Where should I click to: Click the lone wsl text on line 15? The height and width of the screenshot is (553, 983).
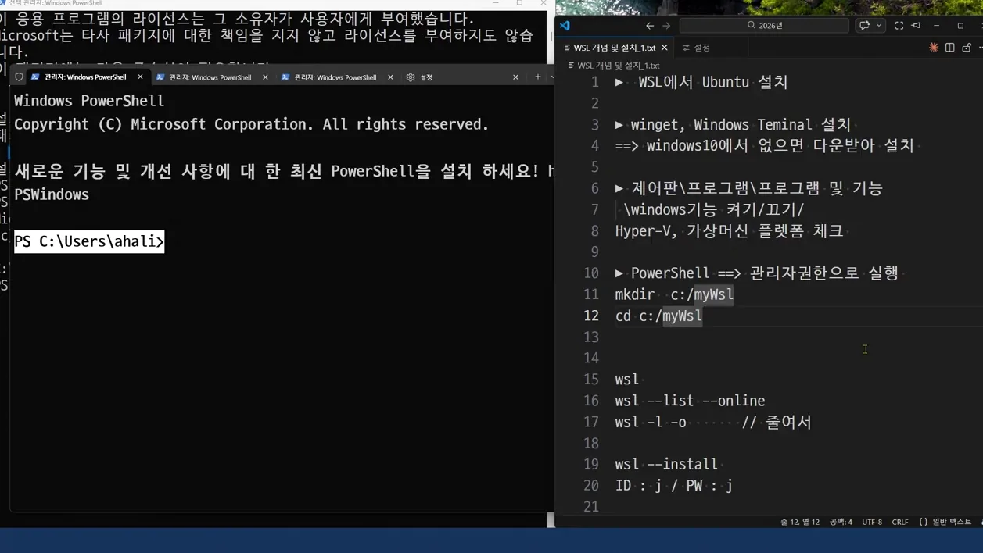pos(626,380)
